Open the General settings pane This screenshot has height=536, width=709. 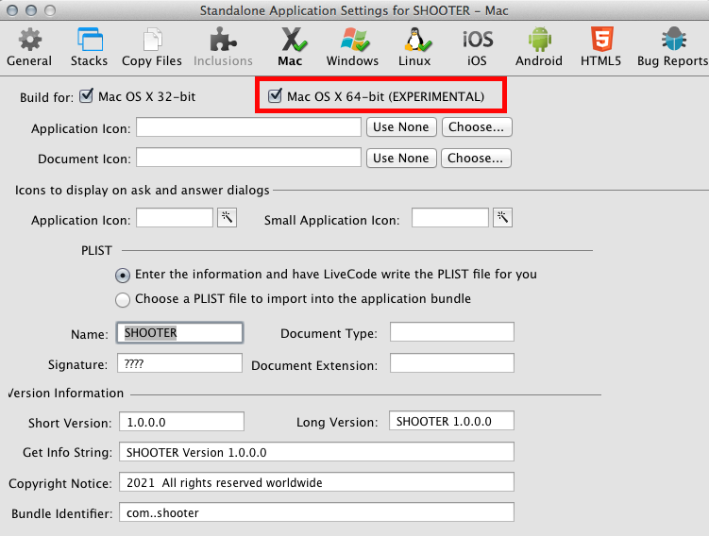29,46
